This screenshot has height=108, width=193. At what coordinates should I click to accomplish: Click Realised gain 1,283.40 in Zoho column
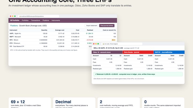click(149, 69)
